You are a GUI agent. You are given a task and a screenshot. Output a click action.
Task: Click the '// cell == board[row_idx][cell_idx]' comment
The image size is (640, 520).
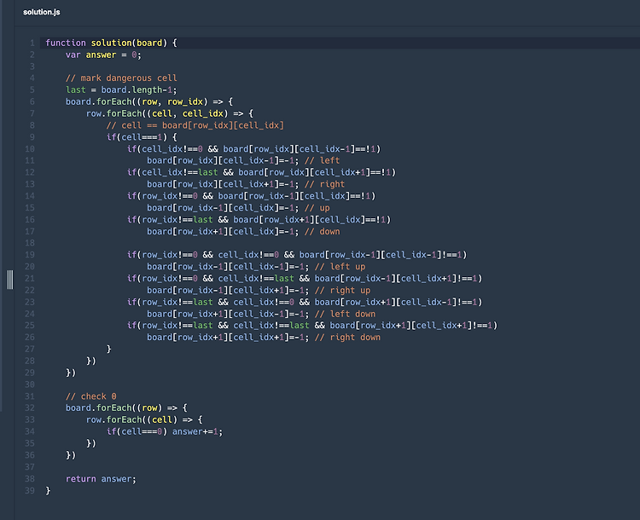195,125
